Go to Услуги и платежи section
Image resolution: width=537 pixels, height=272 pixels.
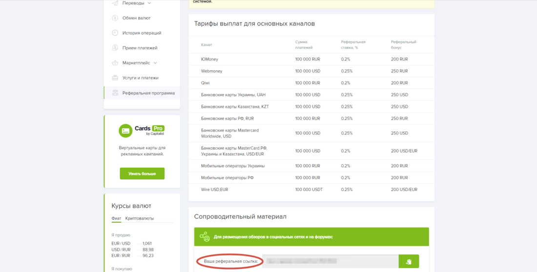pos(140,78)
